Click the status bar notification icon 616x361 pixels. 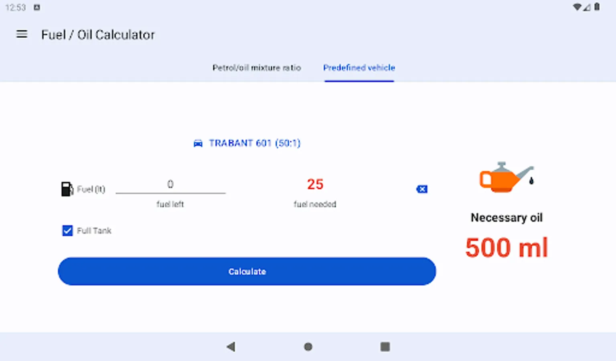coord(37,7)
